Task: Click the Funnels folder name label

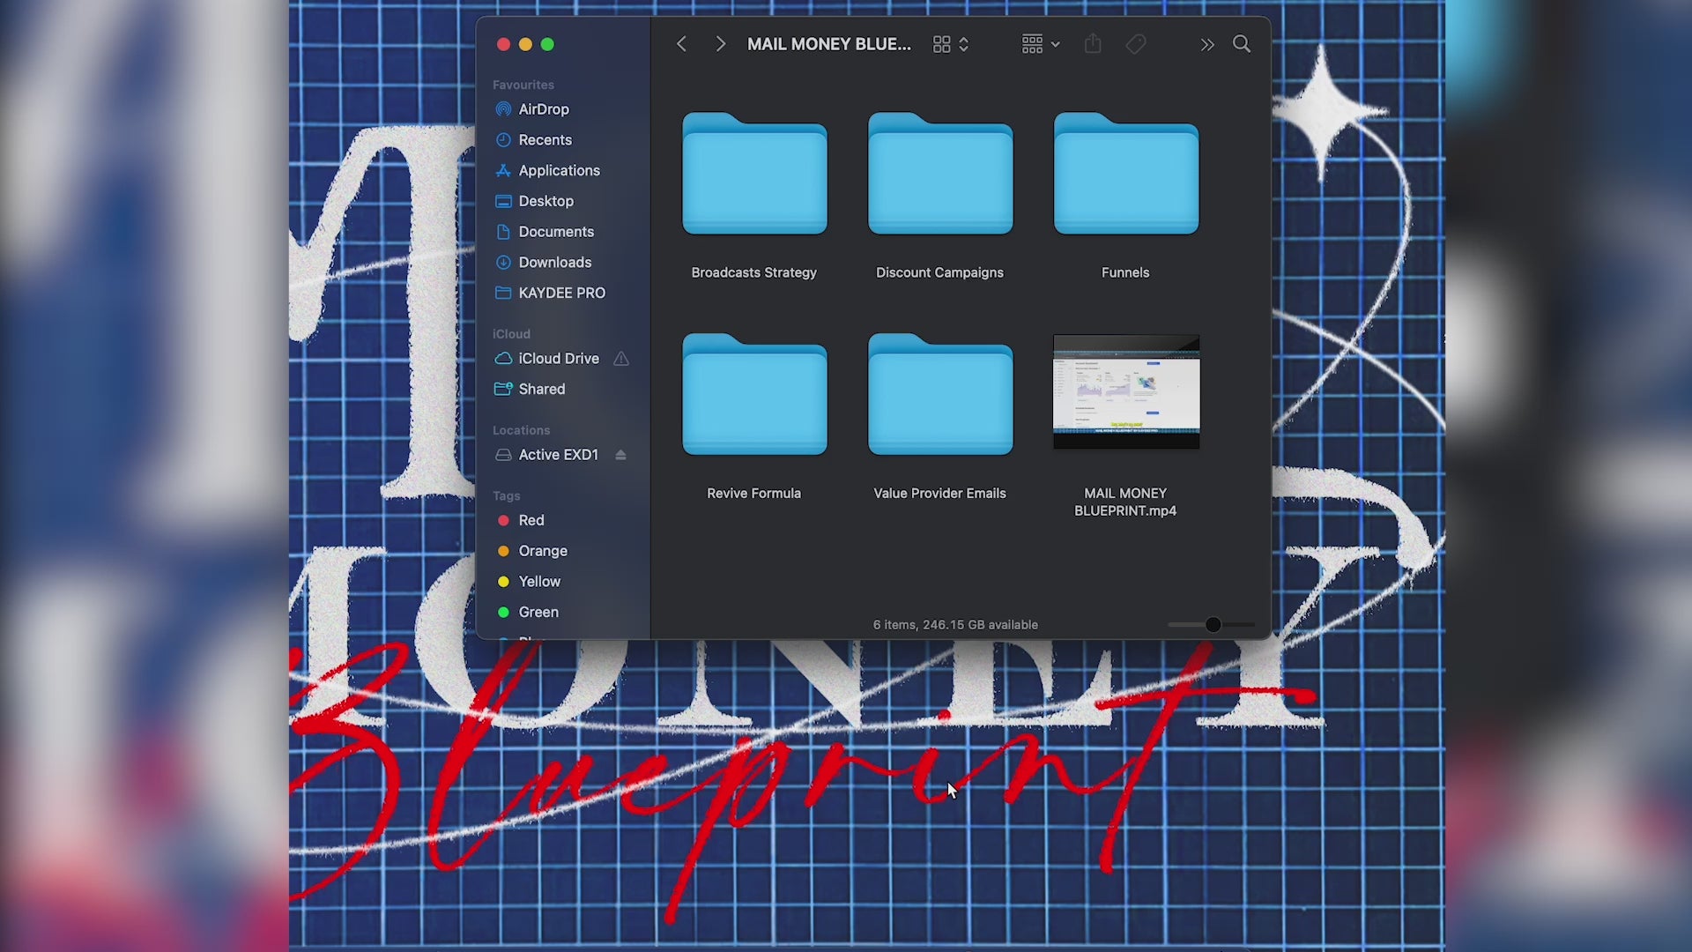Action: tap(1125, 272)
